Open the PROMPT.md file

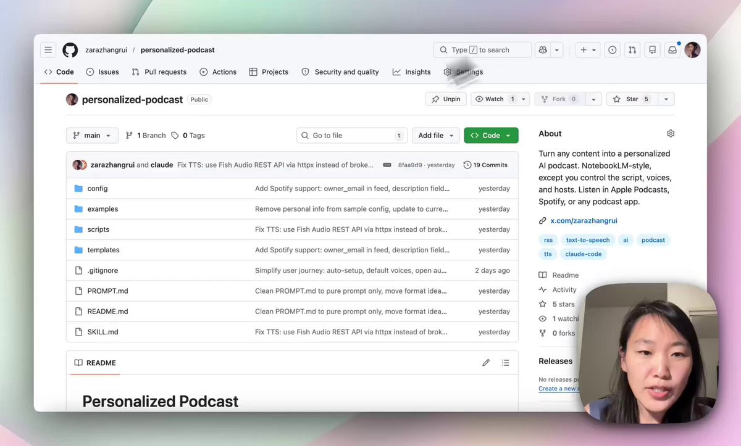pos(108,291)
